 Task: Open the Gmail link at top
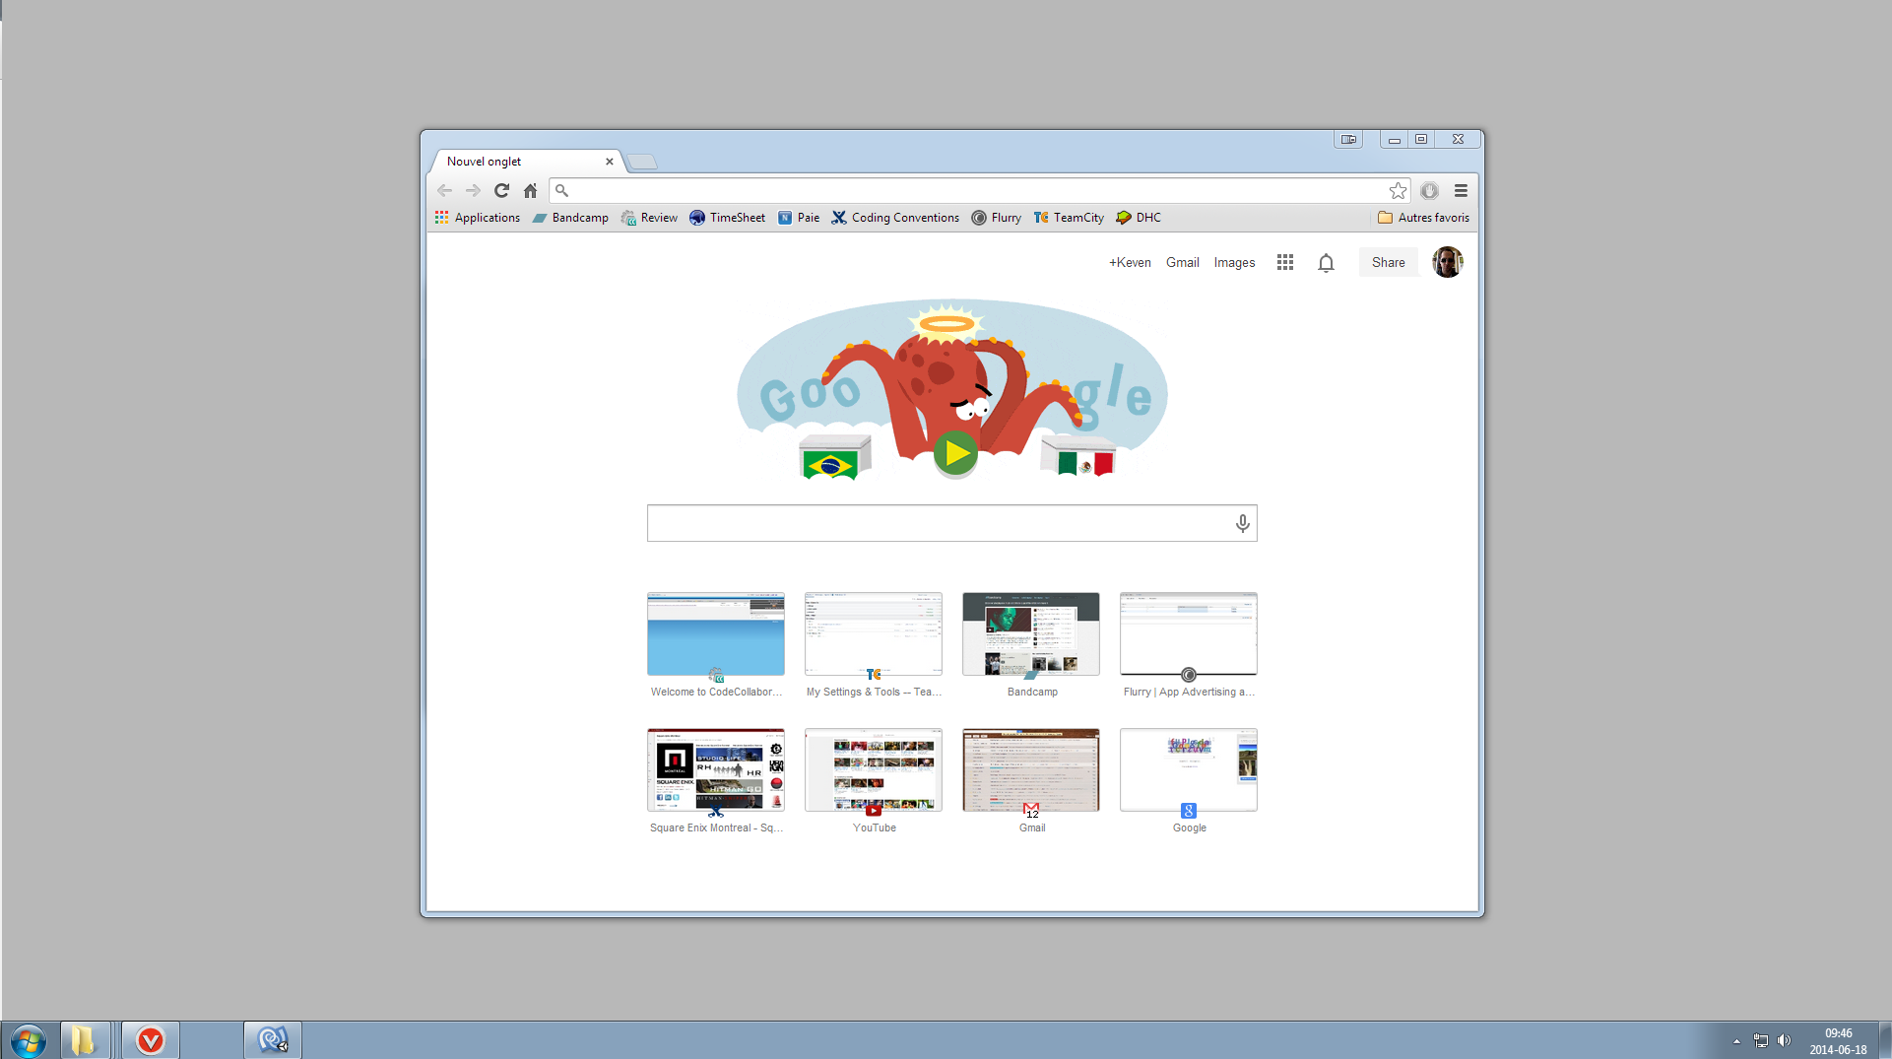click(1182, 262)
